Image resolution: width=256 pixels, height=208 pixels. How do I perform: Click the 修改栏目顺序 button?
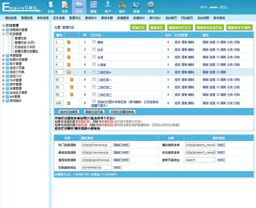click(x=69, y=112)
